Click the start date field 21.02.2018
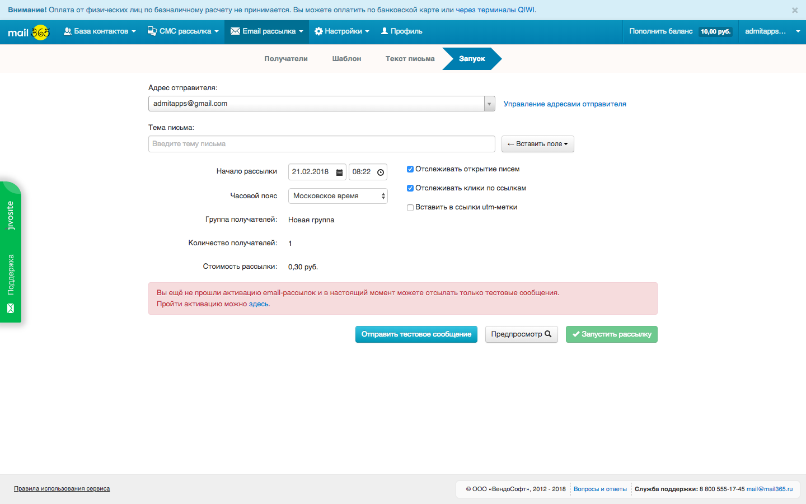The height and width of the screenshot is (504, 806). pyautogui.click(x=317, y=172)
